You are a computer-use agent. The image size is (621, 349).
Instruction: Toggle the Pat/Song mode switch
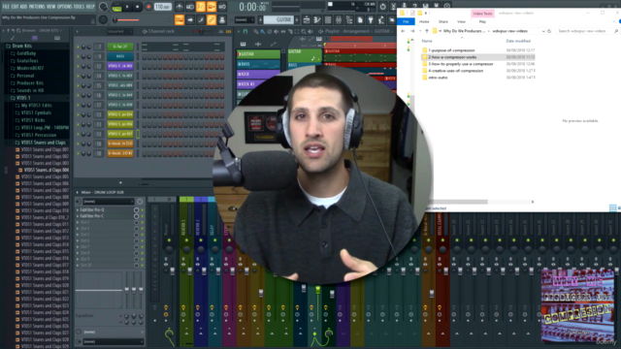point(116,7)
